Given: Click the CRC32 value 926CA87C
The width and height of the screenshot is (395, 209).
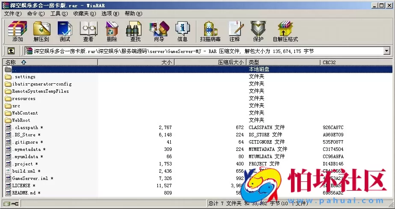Looking at the screenshot, I should [333, 127].
